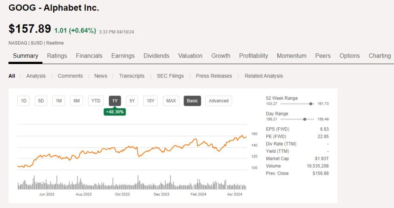
Task: Click the GOOG - Alphabet Inc. heading
Action: point(54,8)
